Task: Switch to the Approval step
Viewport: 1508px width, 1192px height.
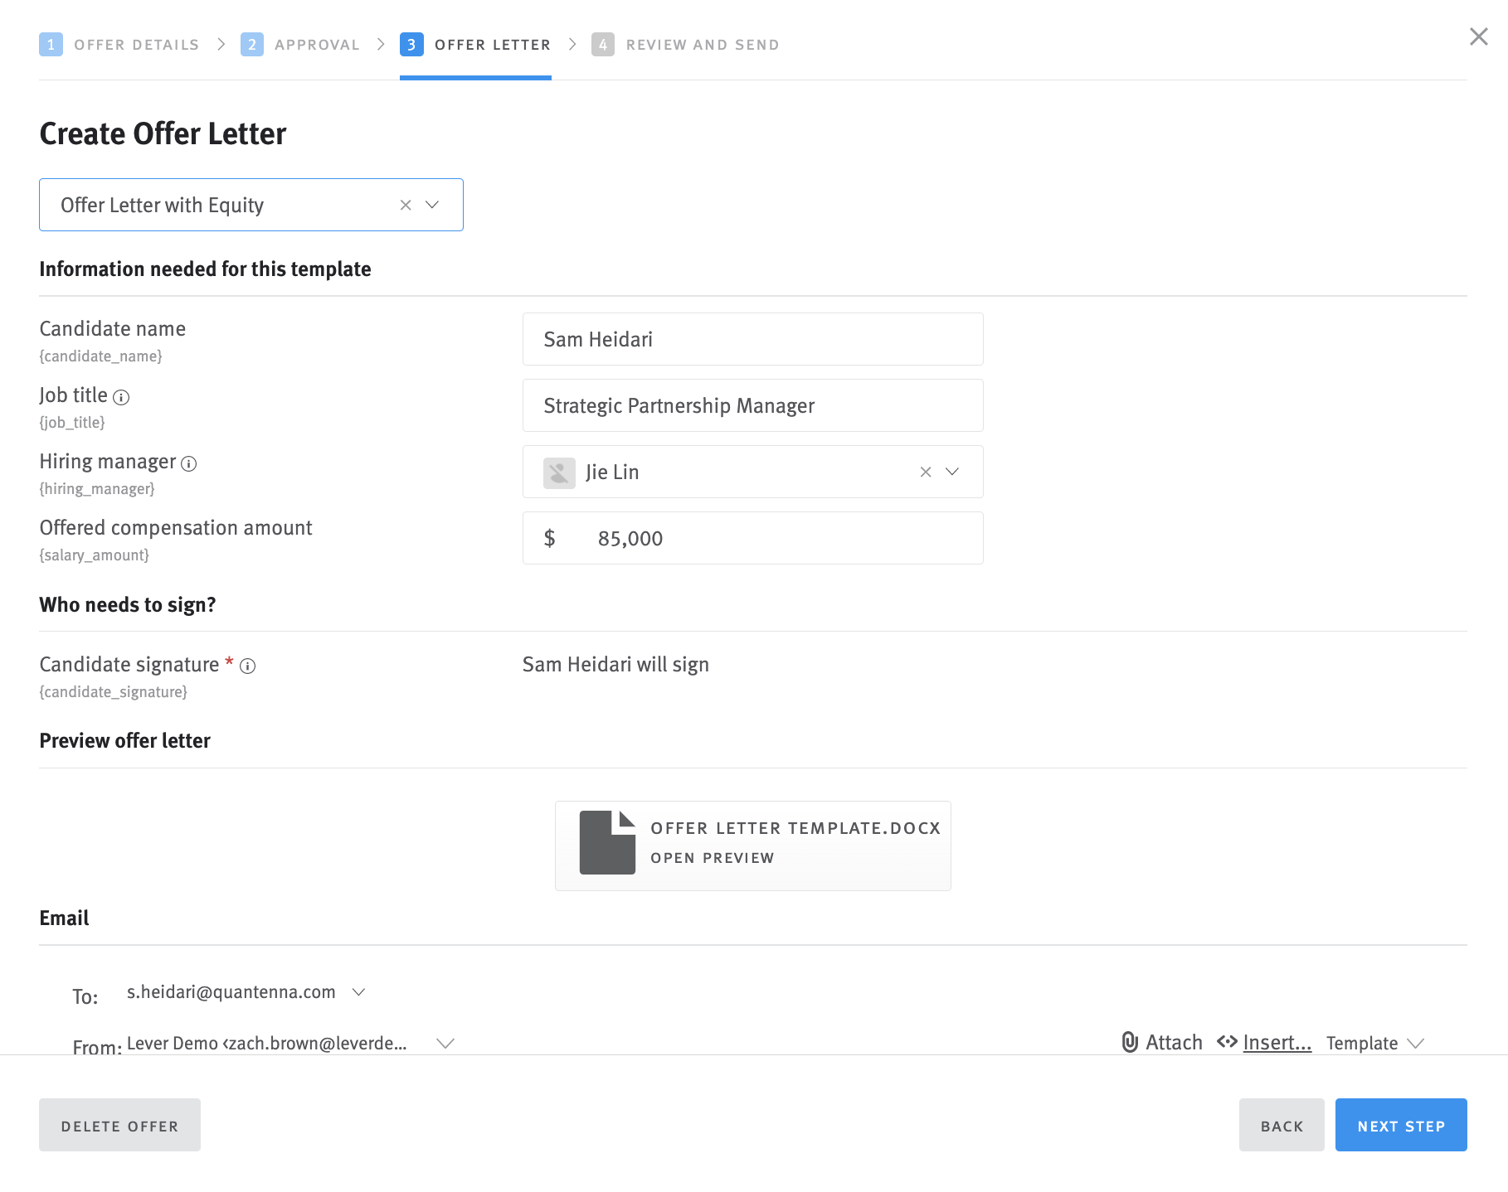Action: click(x=316, y=44)
